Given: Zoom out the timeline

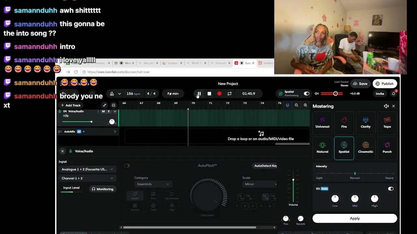Looking at the screenshot, I should tap(296, 105).
